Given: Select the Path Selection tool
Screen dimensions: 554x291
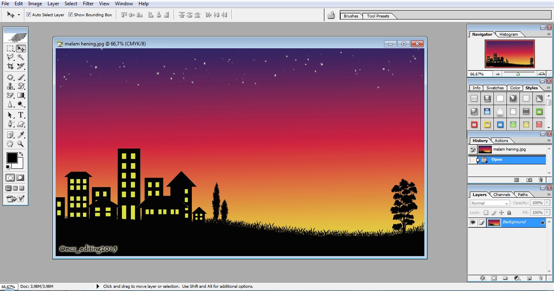Looking at the screenshot, I should click(x=10, y=115).
